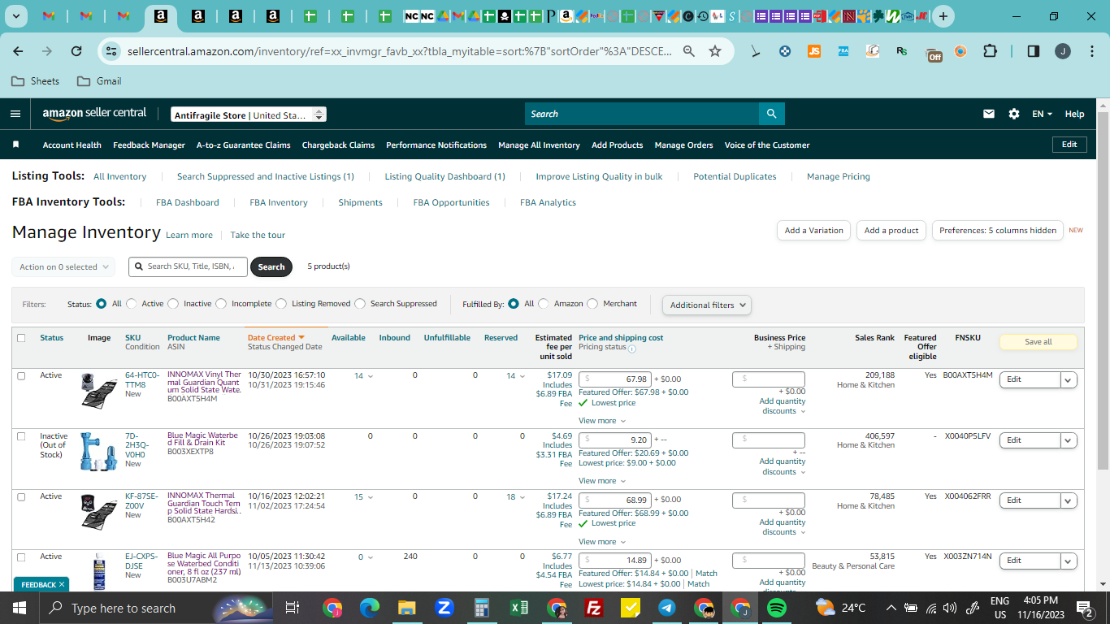Open the FBA Dashboard link
Image resolution: width=1110 pixels, height=624 pixels.
pos(188,202)
